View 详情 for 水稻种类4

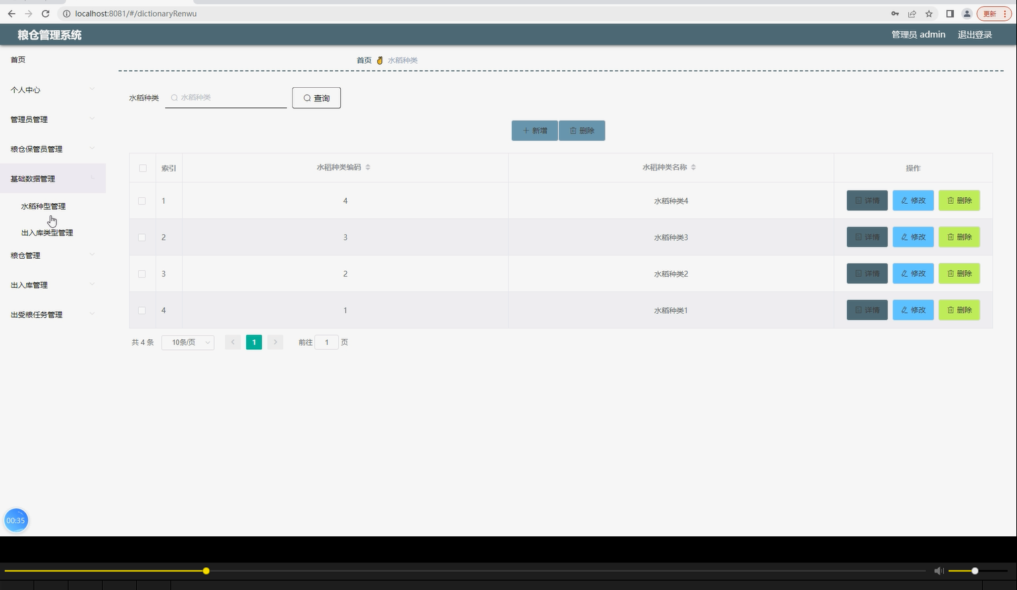click(867, 200)
